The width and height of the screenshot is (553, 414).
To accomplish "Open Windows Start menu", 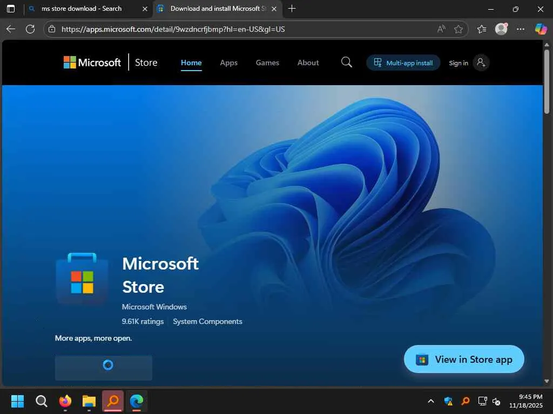I will coord(17,401).
